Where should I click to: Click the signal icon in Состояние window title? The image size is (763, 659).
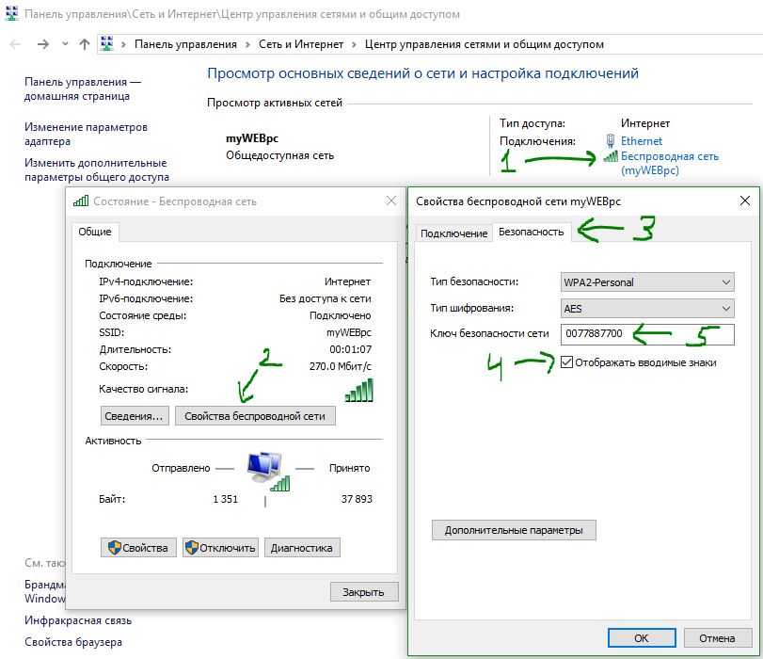(81, 201)
